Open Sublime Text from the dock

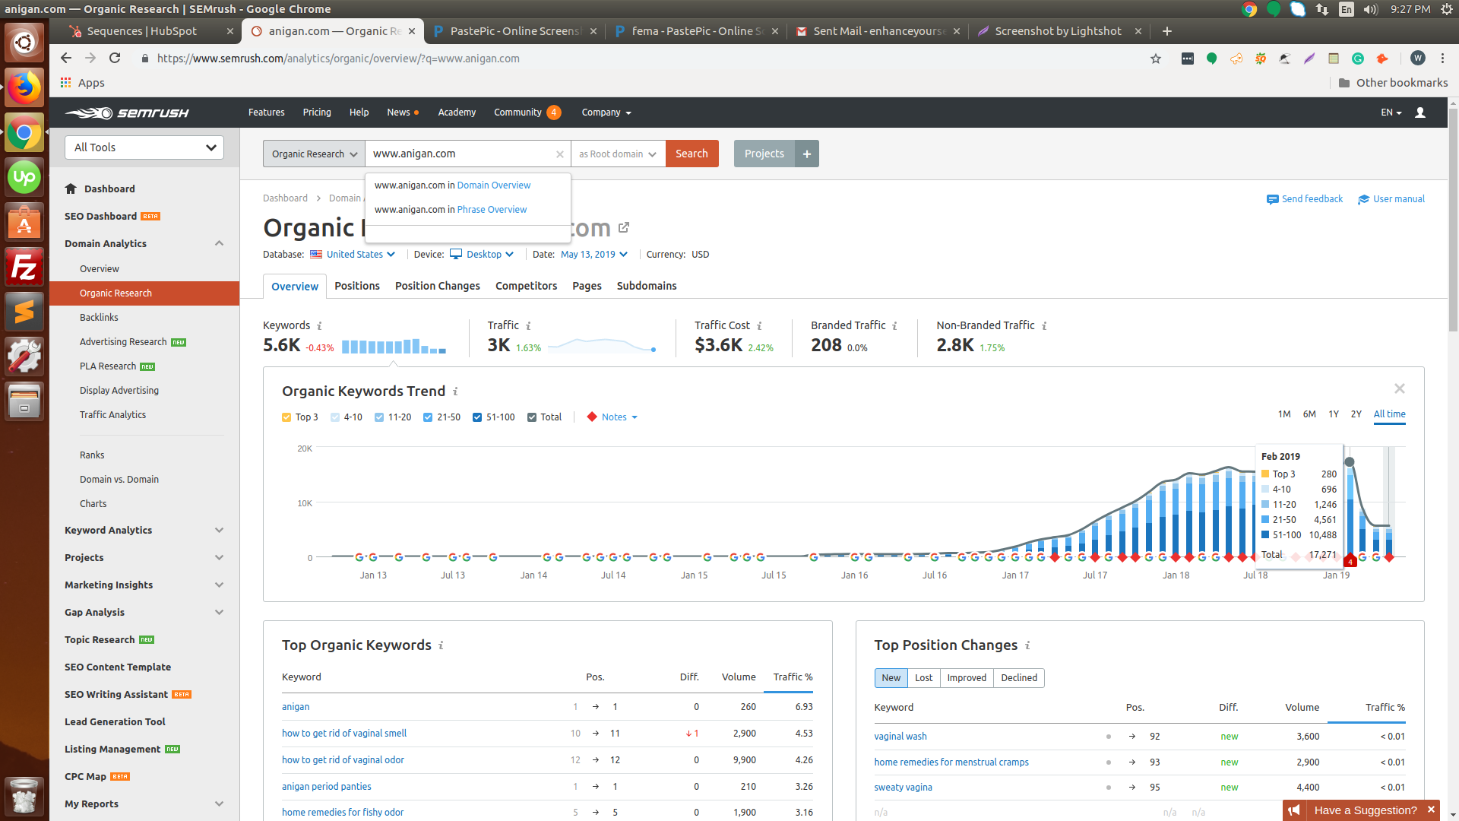point(24,312)
